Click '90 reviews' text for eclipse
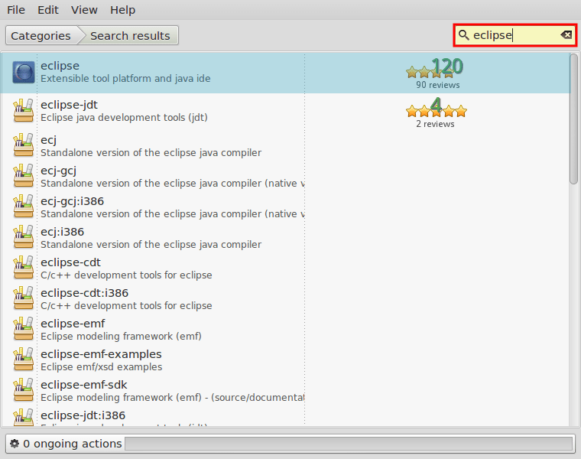Screen dimensions: 581x459 [437, 85]
